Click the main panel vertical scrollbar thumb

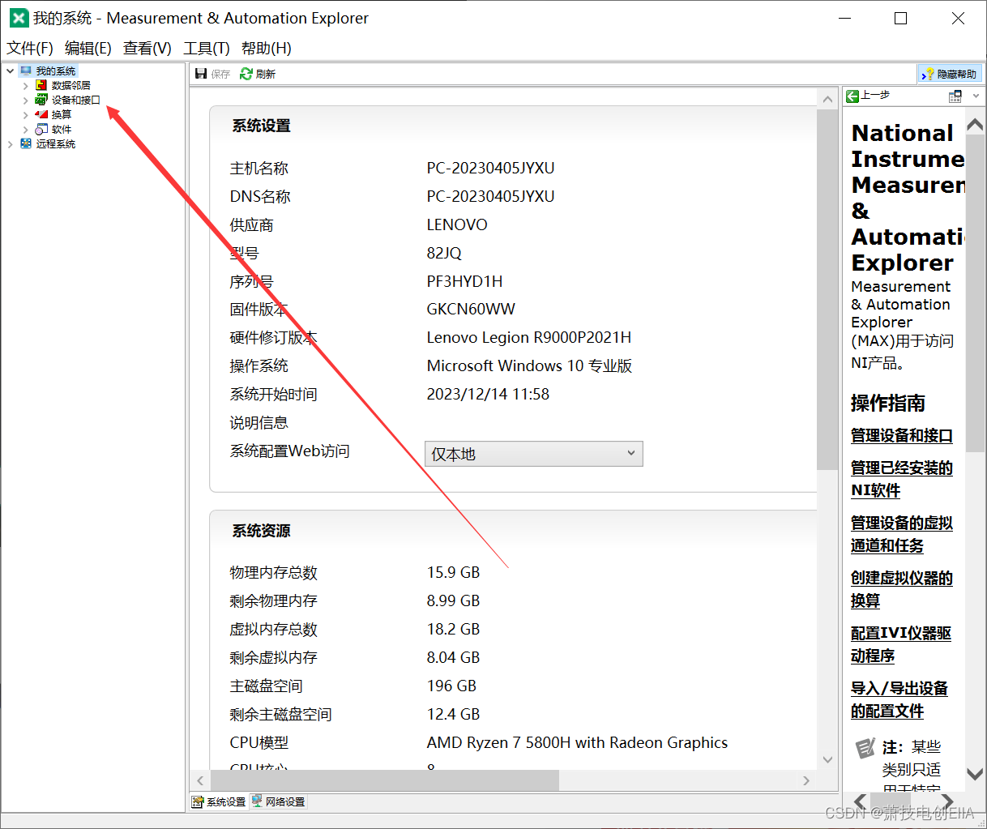[827, 289]
